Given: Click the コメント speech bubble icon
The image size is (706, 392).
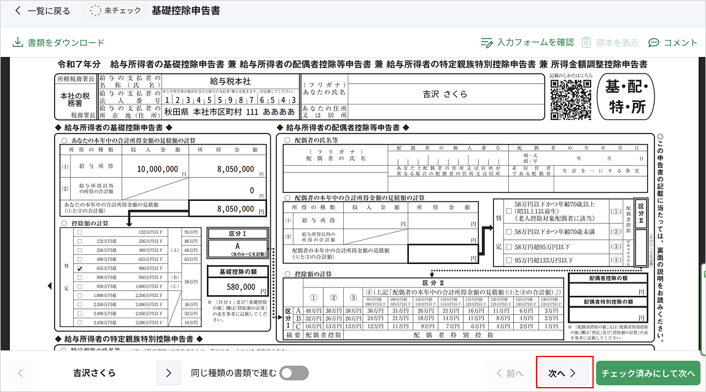Looking at the screenshot, I should [x=654, y=43].
